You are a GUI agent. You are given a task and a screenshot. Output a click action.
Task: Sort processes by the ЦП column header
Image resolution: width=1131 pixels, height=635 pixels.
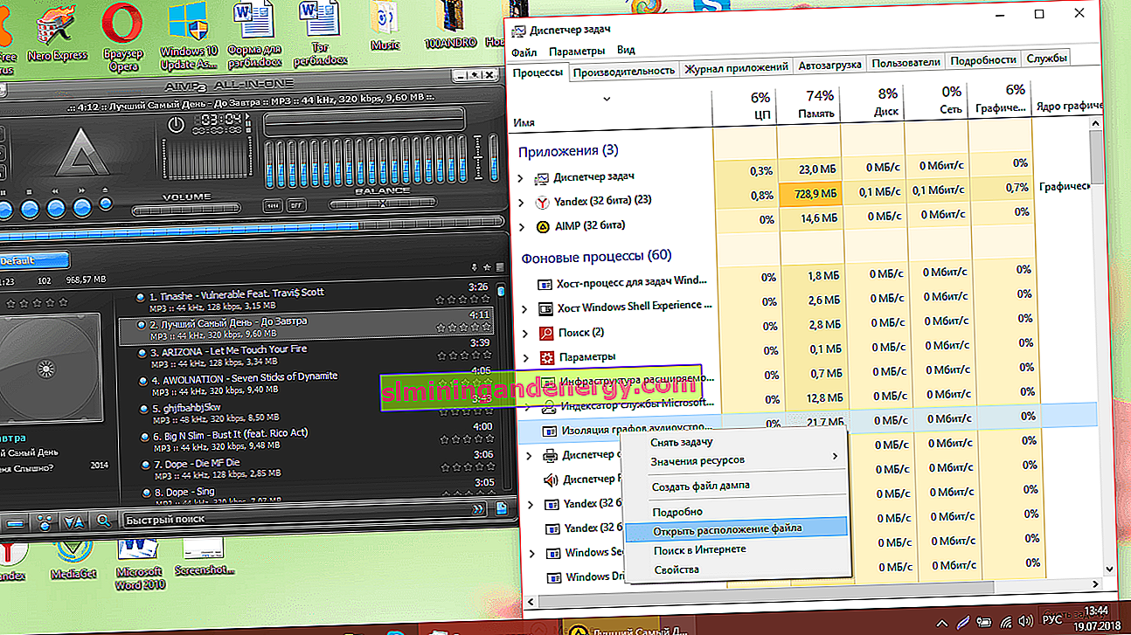(744, 105)
